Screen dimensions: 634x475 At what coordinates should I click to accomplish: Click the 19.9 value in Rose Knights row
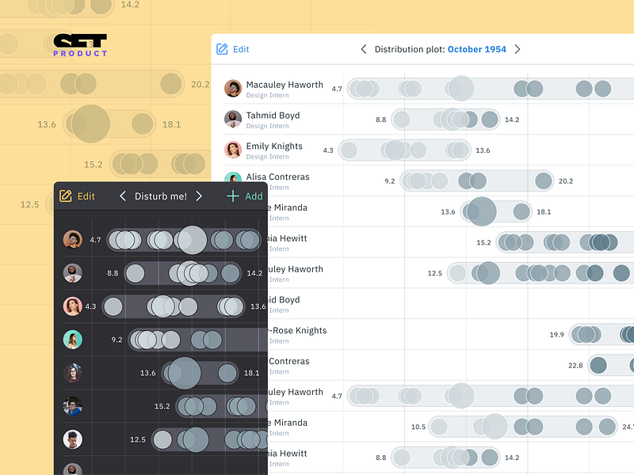pos(557,335)
